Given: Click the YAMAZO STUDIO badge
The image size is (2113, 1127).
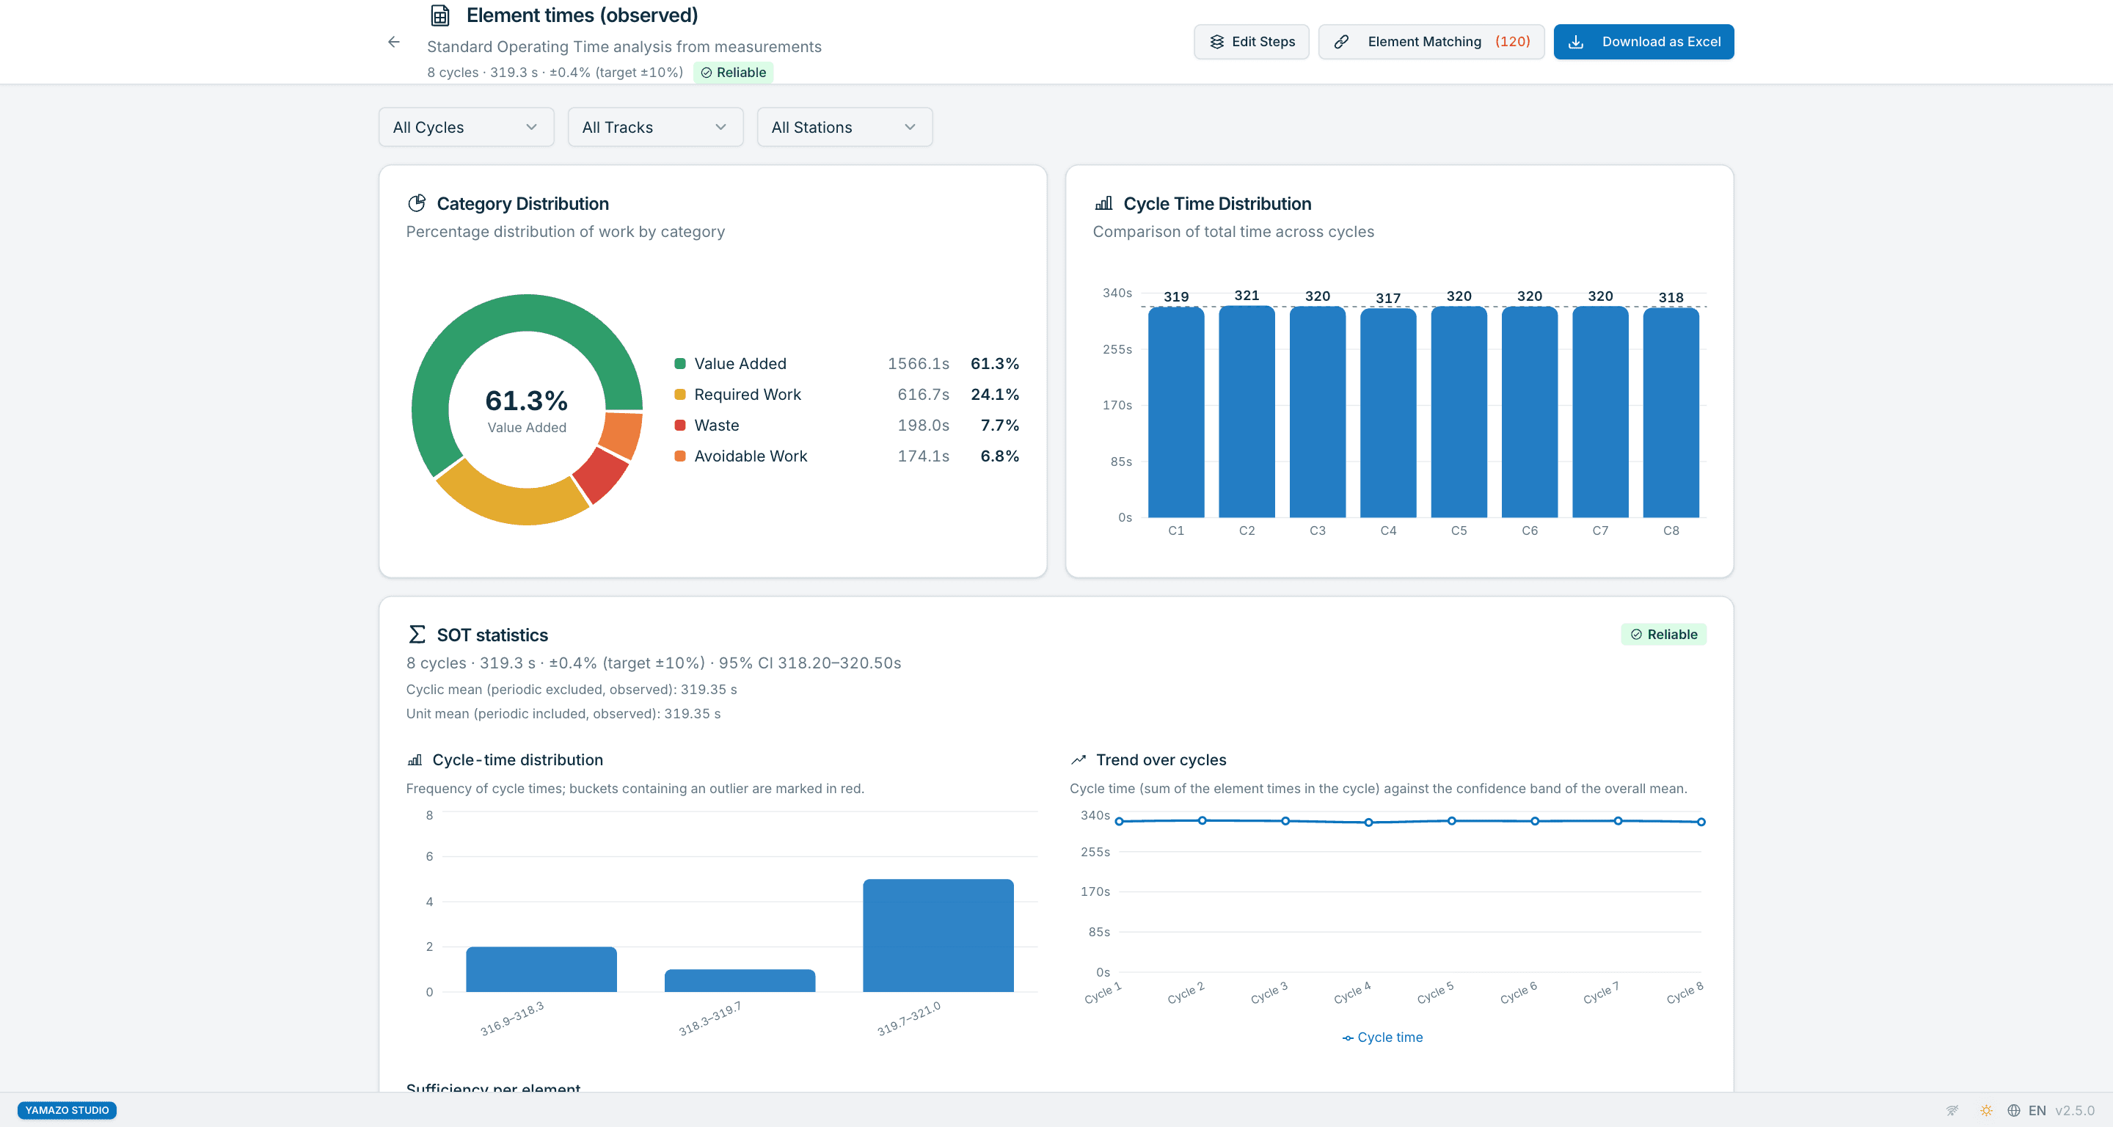Looking at the screenshot, I should (67, 1111).
